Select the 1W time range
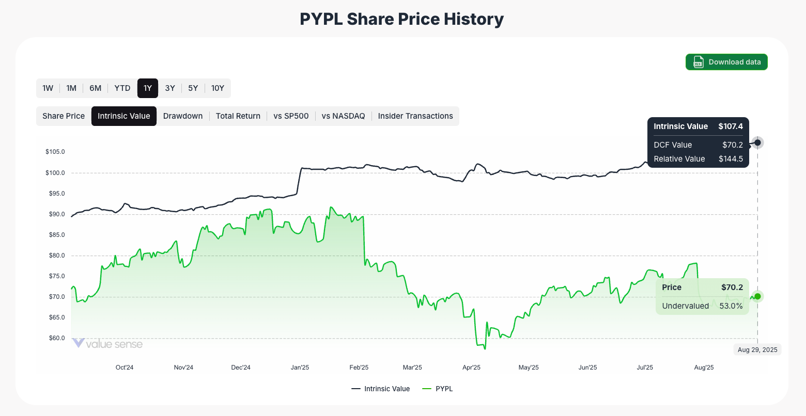 [x=48, y=88]
